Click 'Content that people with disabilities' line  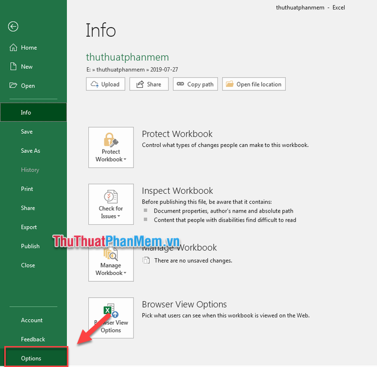point(225,220)
